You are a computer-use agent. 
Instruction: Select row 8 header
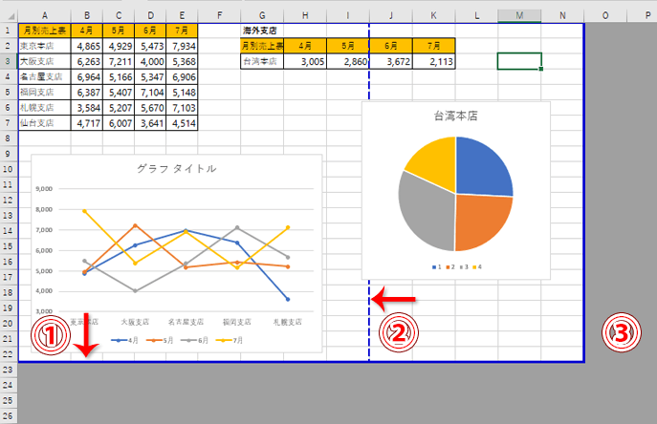point(8,138)
